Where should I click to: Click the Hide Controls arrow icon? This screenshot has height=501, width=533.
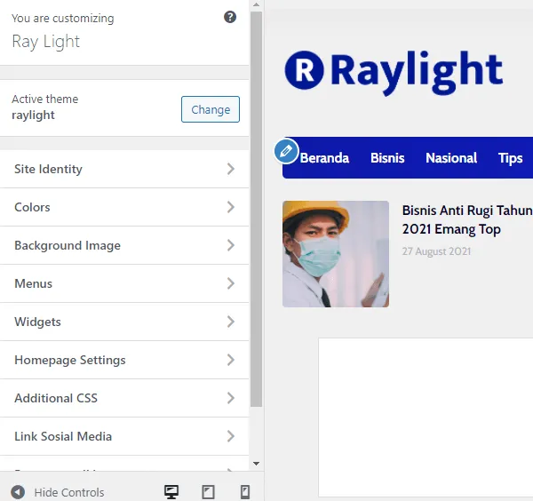coord(18,492)
